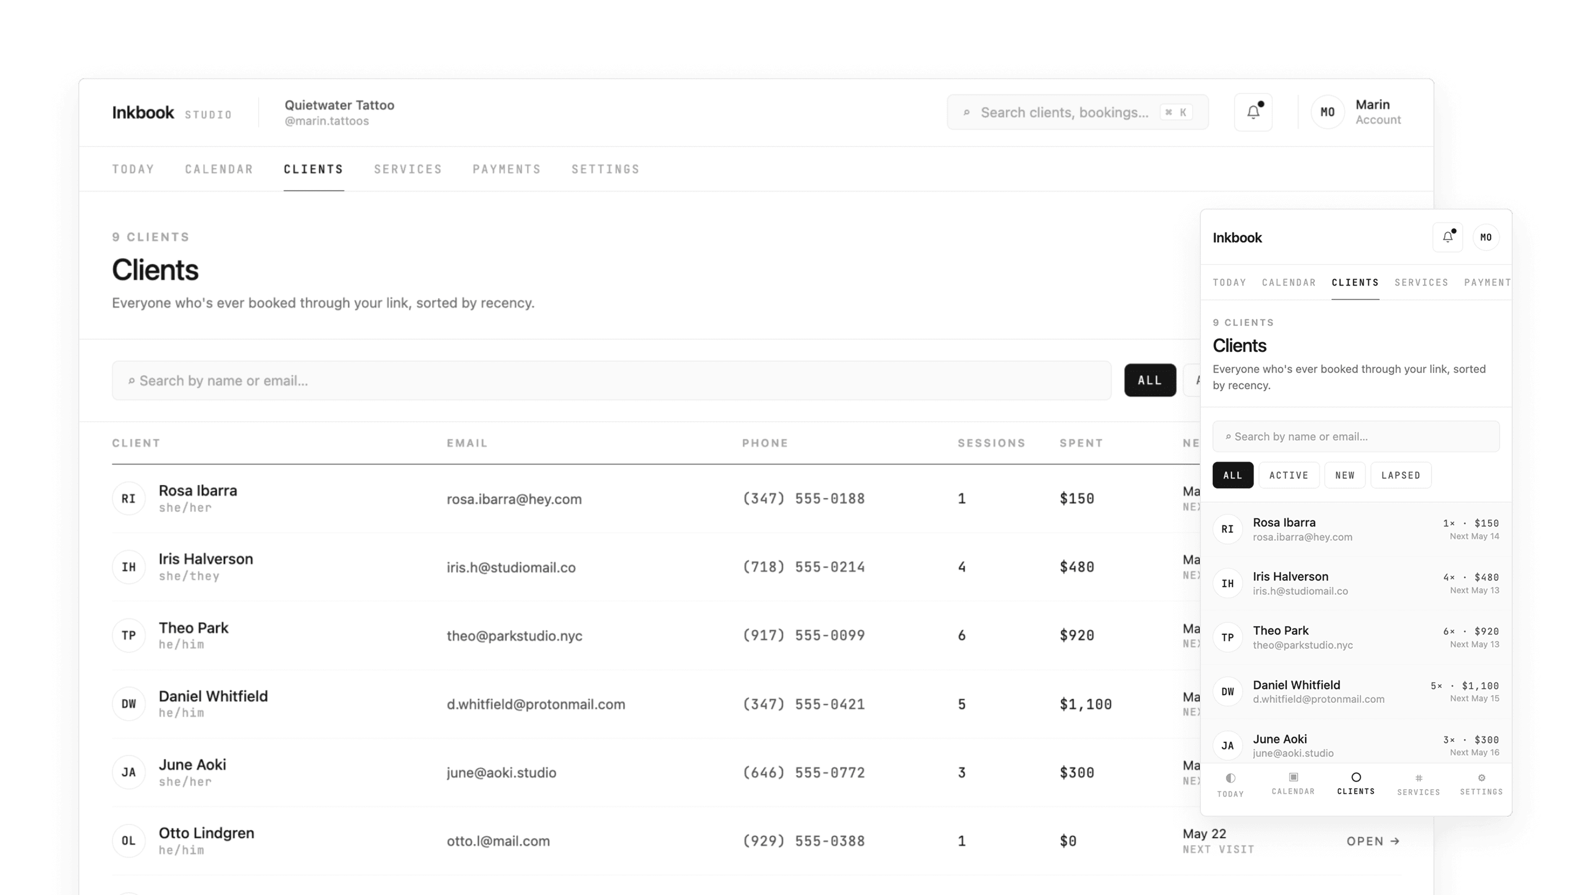Open Otto Lindgren's record via OPEN link

1374,841
